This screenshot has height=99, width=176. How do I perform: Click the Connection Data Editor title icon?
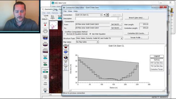pyautogui.click(x=64, y=8)
